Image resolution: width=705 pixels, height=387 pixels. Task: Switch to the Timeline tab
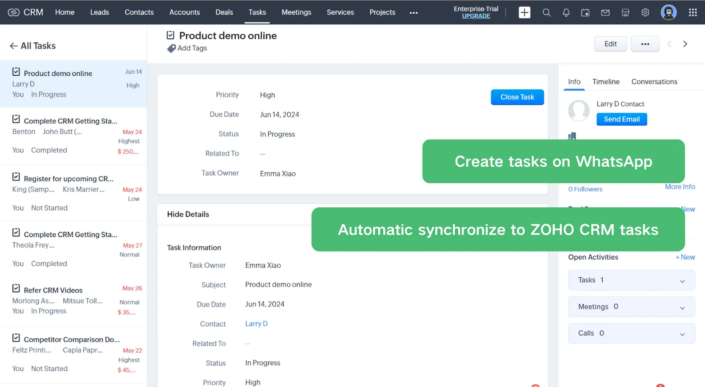pos(605,81)
